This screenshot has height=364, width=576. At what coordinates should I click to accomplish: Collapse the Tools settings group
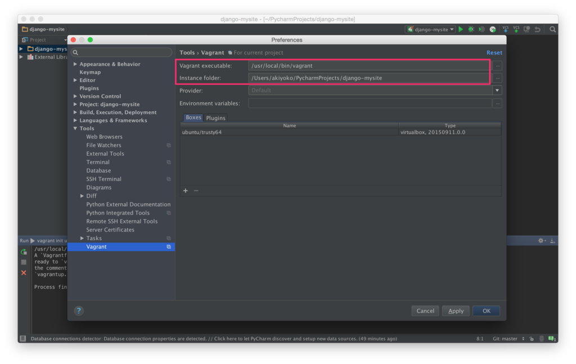point(75,129)
